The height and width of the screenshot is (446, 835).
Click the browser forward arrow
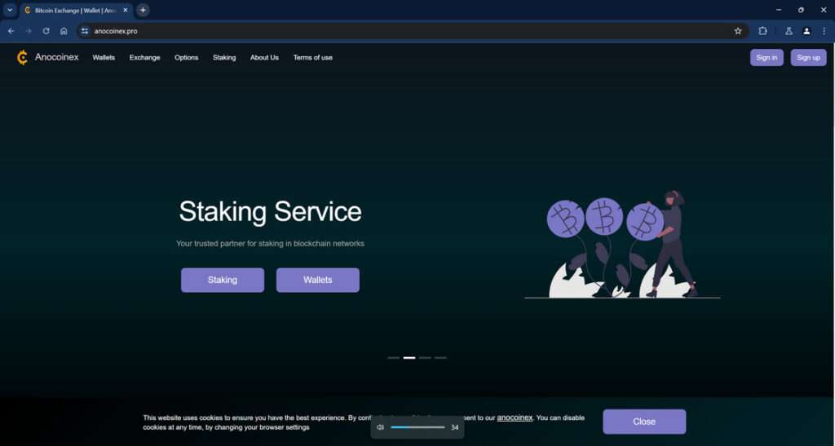[29, 31]
